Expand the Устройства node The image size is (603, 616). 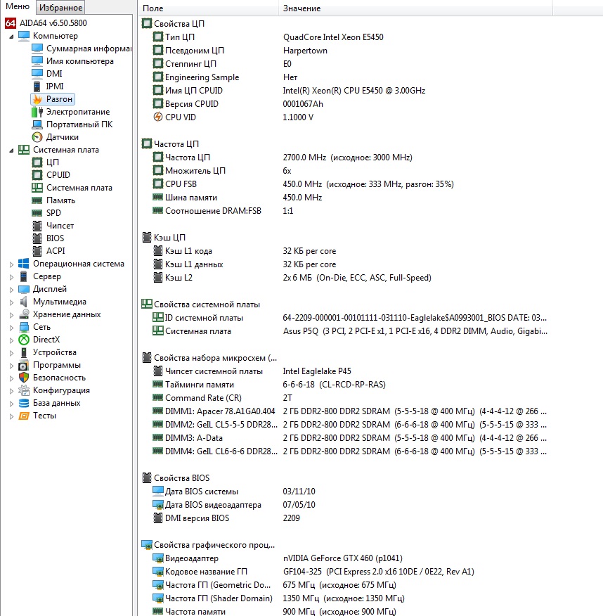pyautogui.click(x=11, y=353)
